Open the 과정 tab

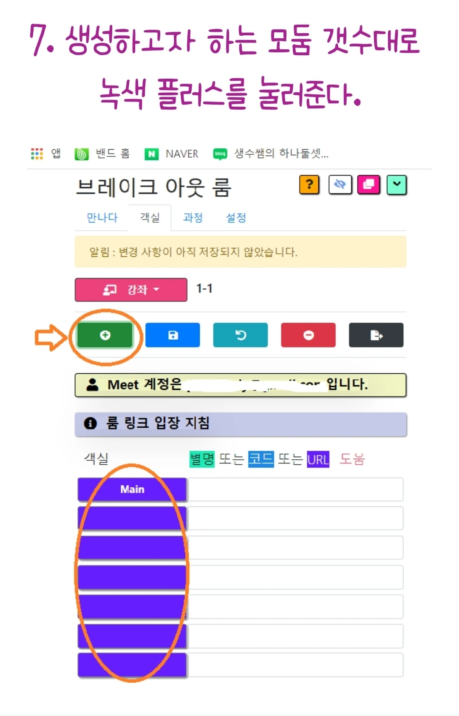point(193,218)
